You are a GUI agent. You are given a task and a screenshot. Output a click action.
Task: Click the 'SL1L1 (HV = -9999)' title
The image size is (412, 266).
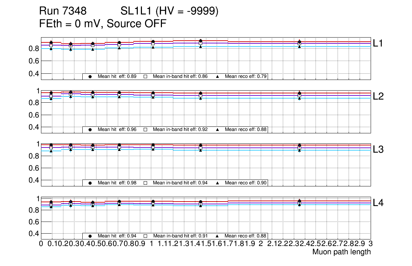pos(169,11)
